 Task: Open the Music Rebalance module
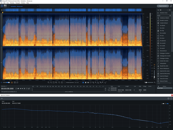[x=163, y=69]
